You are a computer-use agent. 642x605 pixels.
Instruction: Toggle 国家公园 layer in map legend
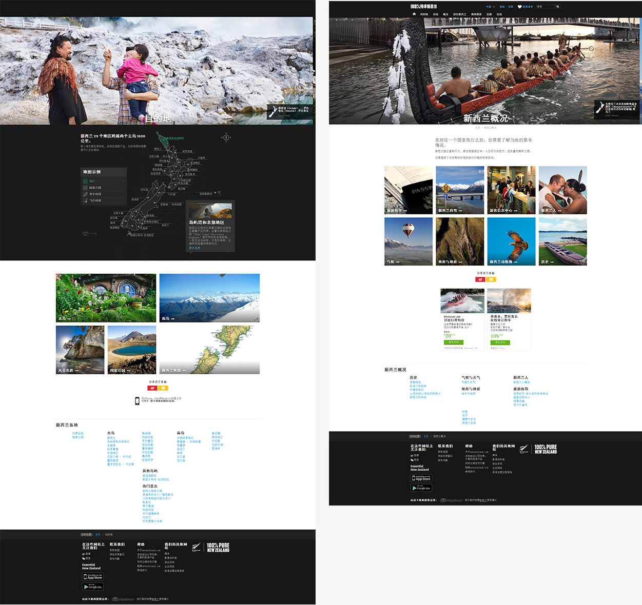click(x=95, y=188)
